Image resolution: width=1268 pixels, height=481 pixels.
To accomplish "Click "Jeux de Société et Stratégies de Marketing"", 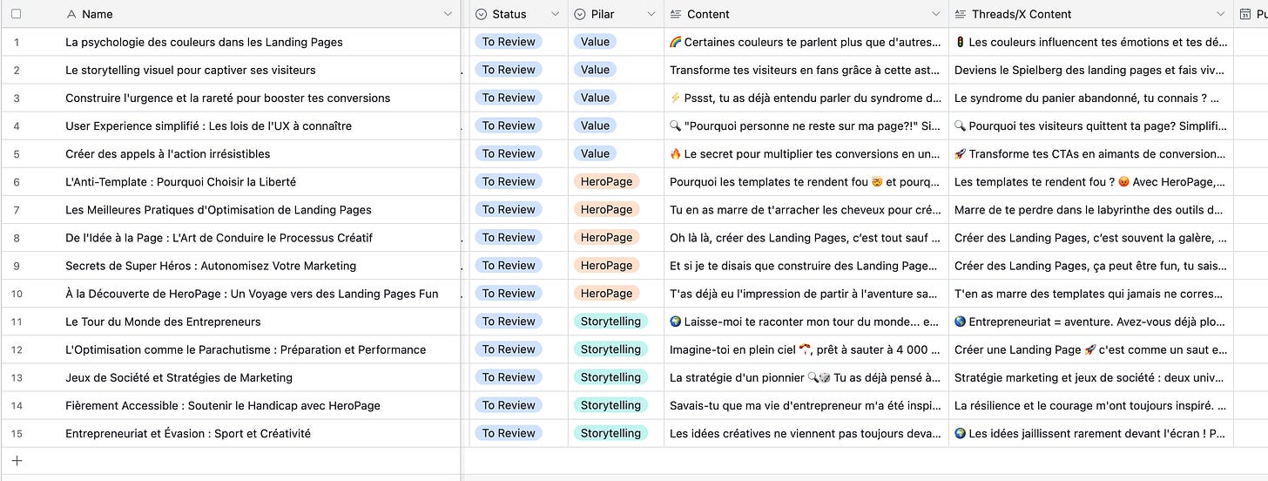I will coord(179,377).
